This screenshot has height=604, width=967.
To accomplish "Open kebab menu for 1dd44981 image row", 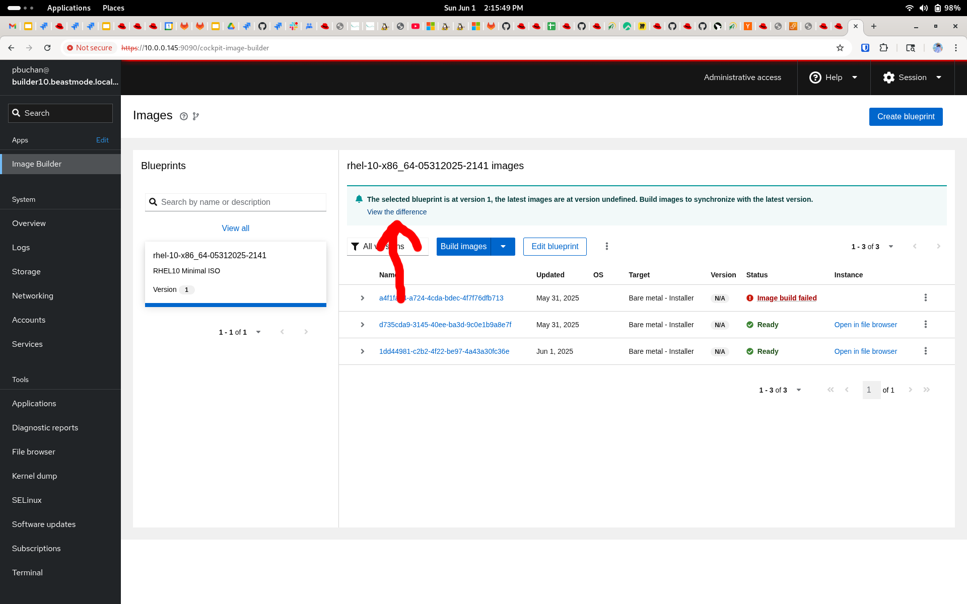I will 925,351.
